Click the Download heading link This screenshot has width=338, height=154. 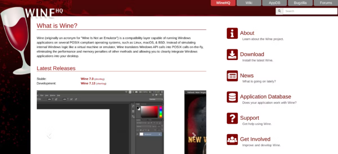coord(252,54)
